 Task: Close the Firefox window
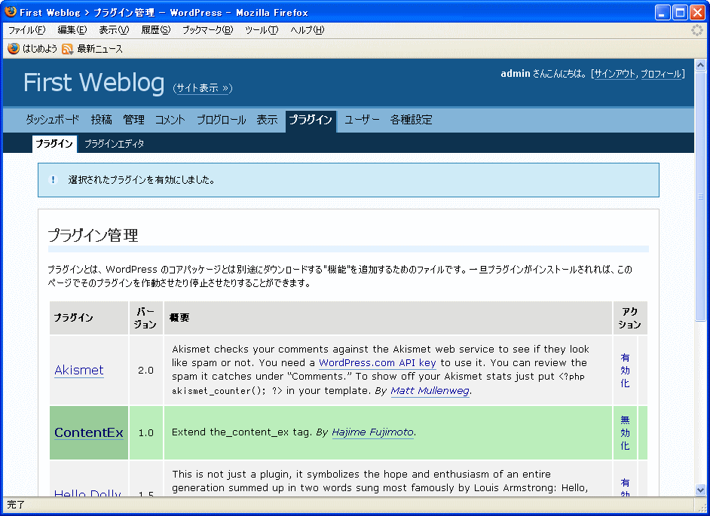point(697,12)
